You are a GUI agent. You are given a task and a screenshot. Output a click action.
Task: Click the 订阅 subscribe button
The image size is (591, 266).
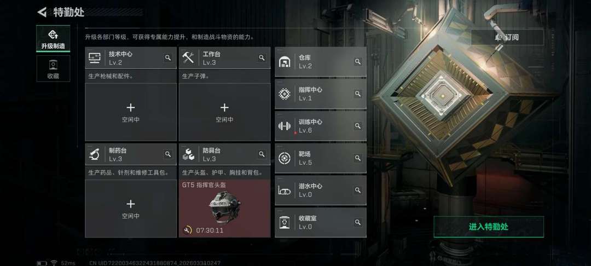point(507,37)
